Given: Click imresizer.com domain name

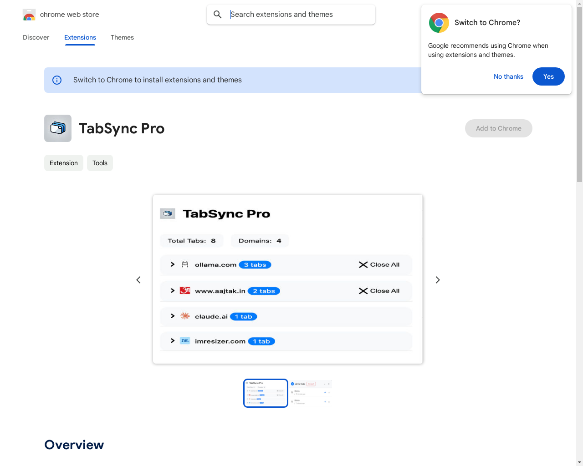Looking at the screenshot, I should (x=220, y=341).
